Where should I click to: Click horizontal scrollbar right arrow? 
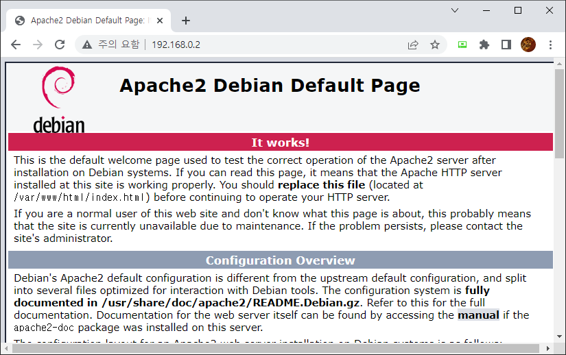[548, 349]
